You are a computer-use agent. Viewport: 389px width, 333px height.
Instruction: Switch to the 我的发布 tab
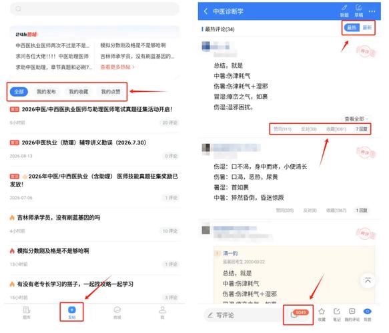tap(47, 92)
